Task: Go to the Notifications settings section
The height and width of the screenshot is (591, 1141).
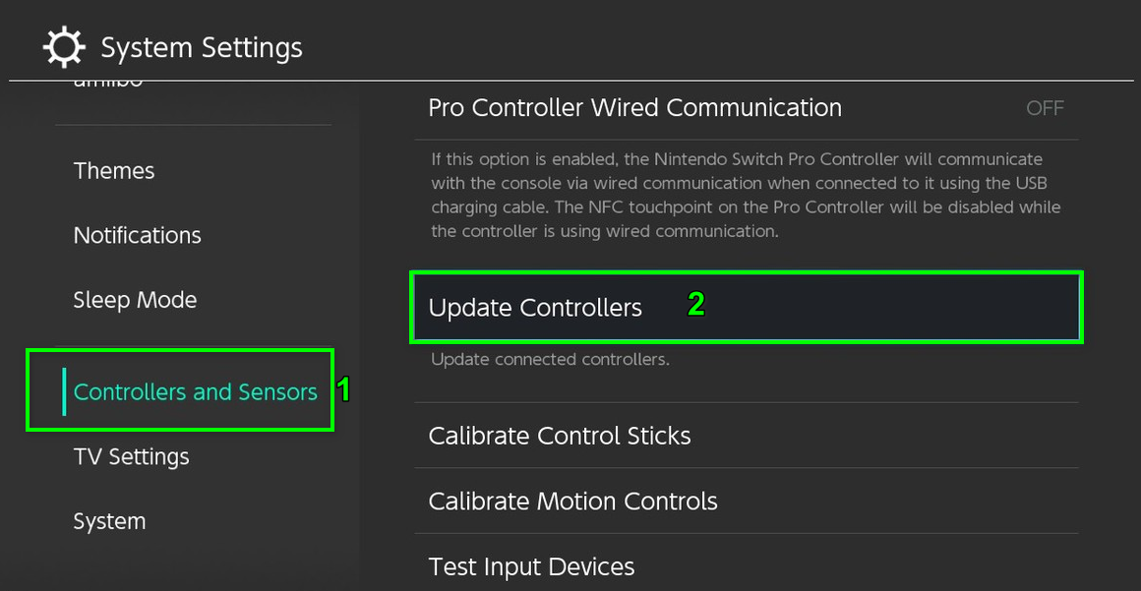Action: [137, 236]
